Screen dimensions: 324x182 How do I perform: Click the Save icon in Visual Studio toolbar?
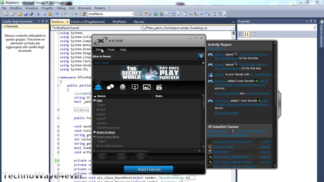click(x=26, y=14)
